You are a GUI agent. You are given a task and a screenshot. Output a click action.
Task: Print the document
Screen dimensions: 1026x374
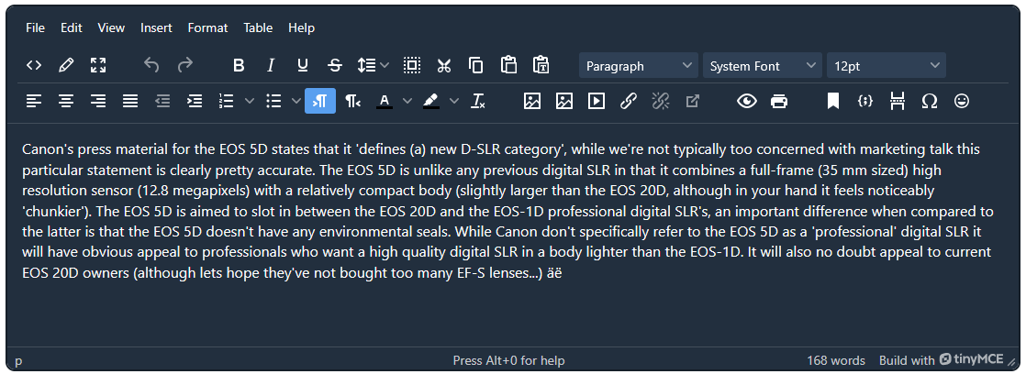pos(779,101)
